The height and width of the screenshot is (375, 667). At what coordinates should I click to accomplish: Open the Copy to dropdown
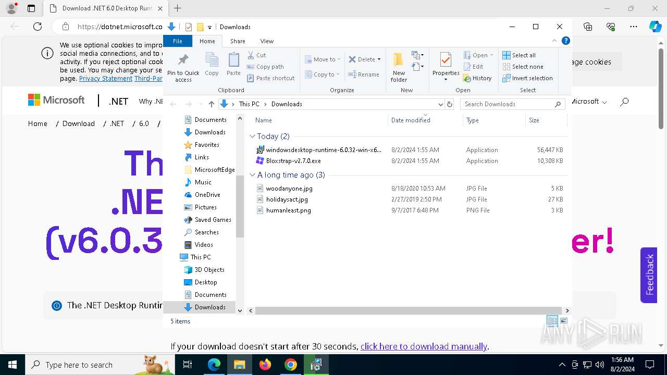point(323,74)
